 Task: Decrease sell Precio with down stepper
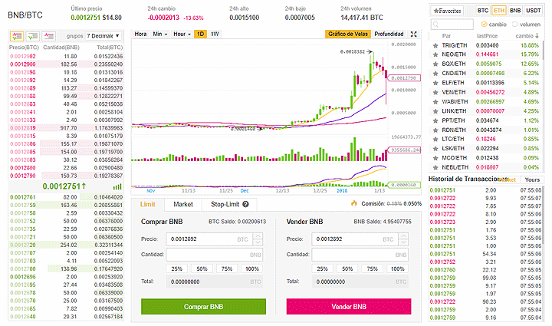(403, 242)
